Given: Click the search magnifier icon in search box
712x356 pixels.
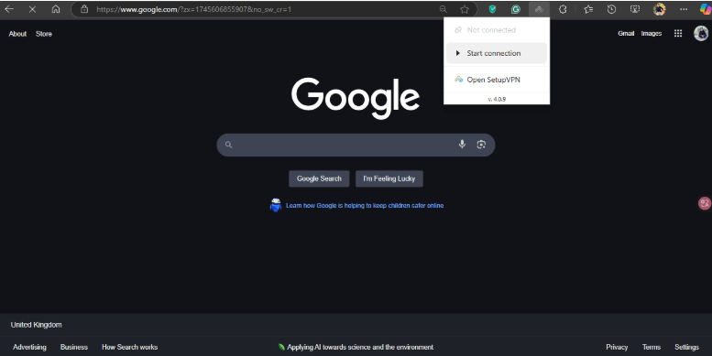Looking at the screenshot, I should click(x=228, y=145).
